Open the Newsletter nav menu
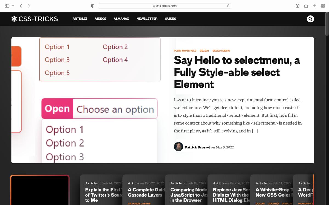 (x=147, y=19)
